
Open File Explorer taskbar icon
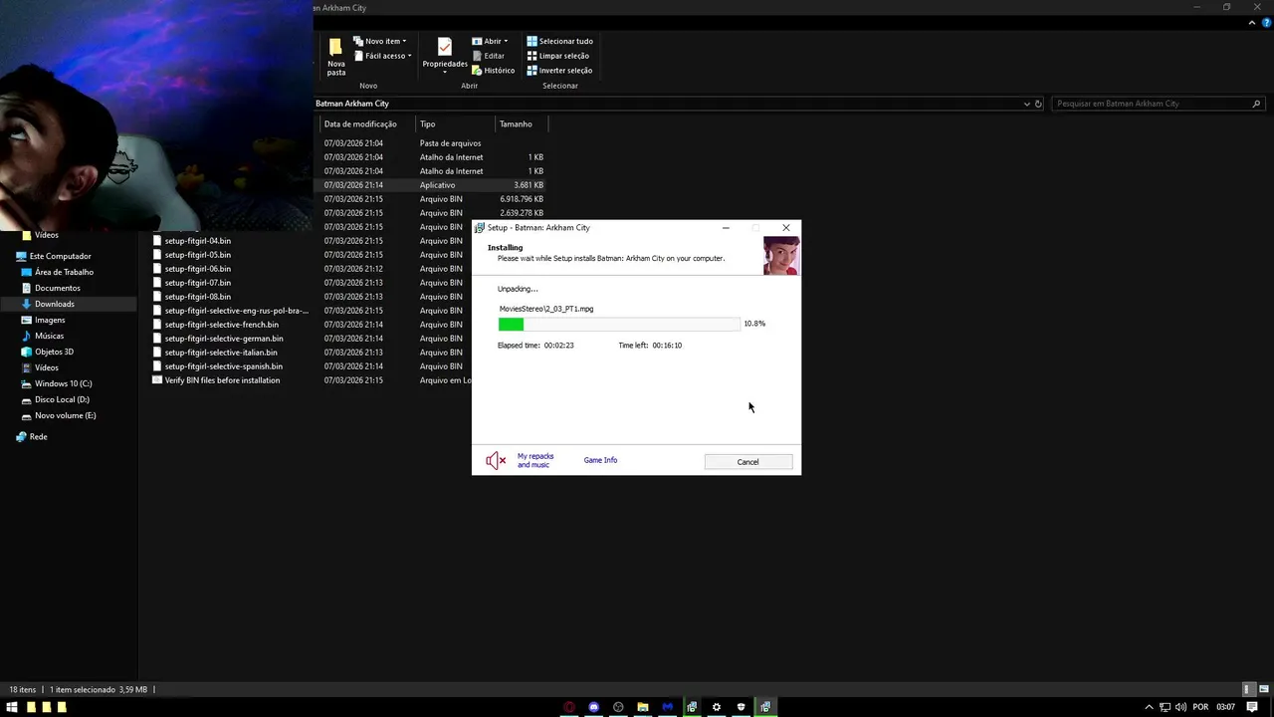point(643,707)
